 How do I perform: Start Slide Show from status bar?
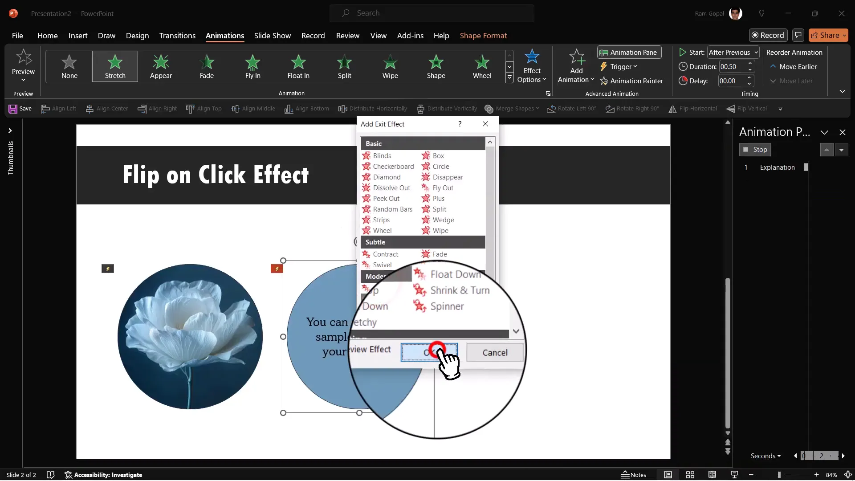[734, 475]
